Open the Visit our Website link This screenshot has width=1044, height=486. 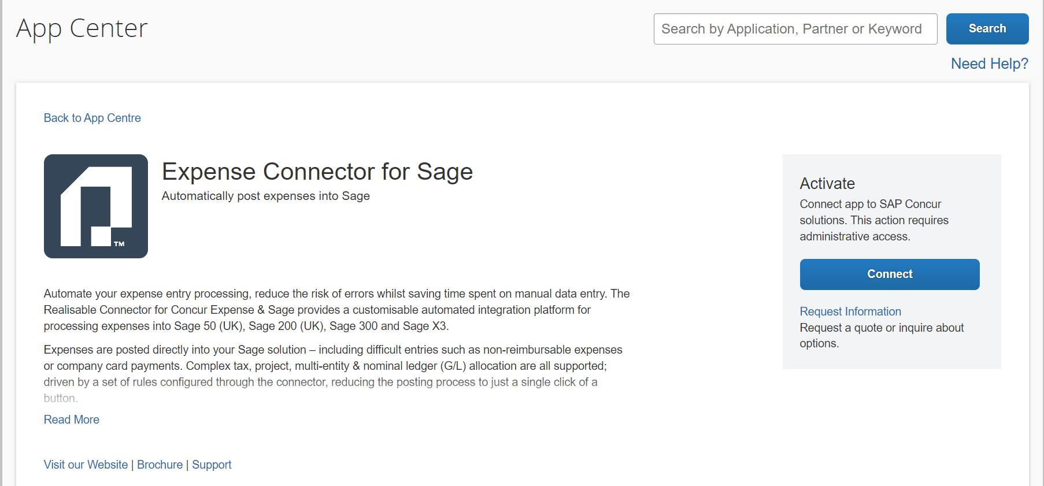pos(86,465)
